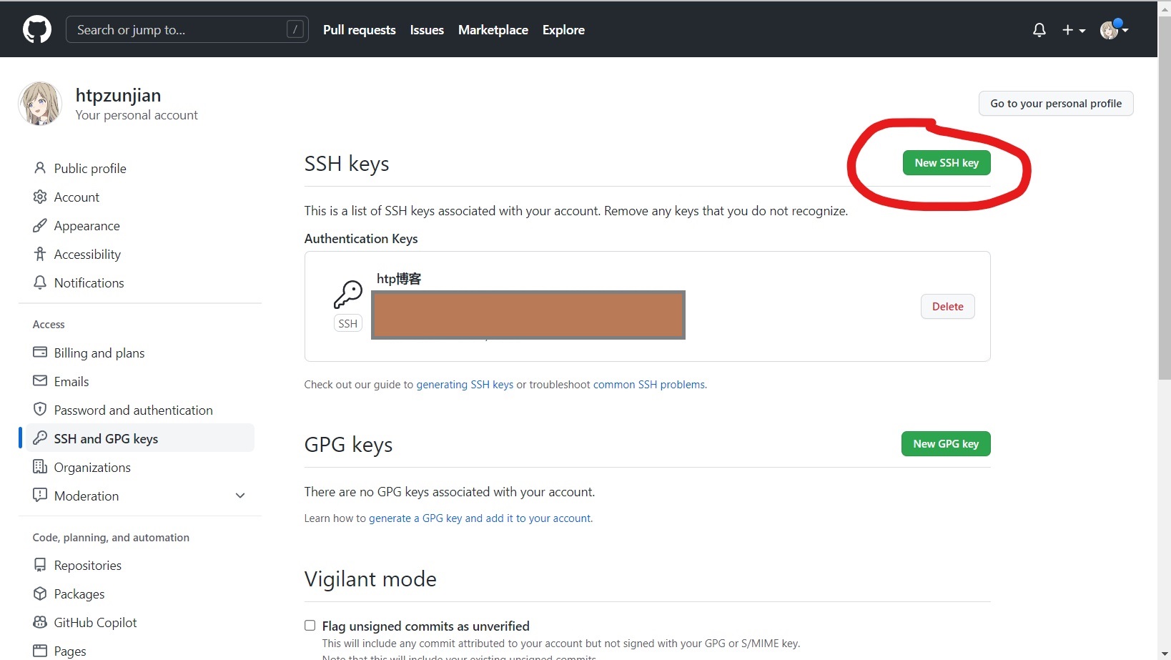
Task: Open the plus create-new dropdown
Action: (1073, 30)
